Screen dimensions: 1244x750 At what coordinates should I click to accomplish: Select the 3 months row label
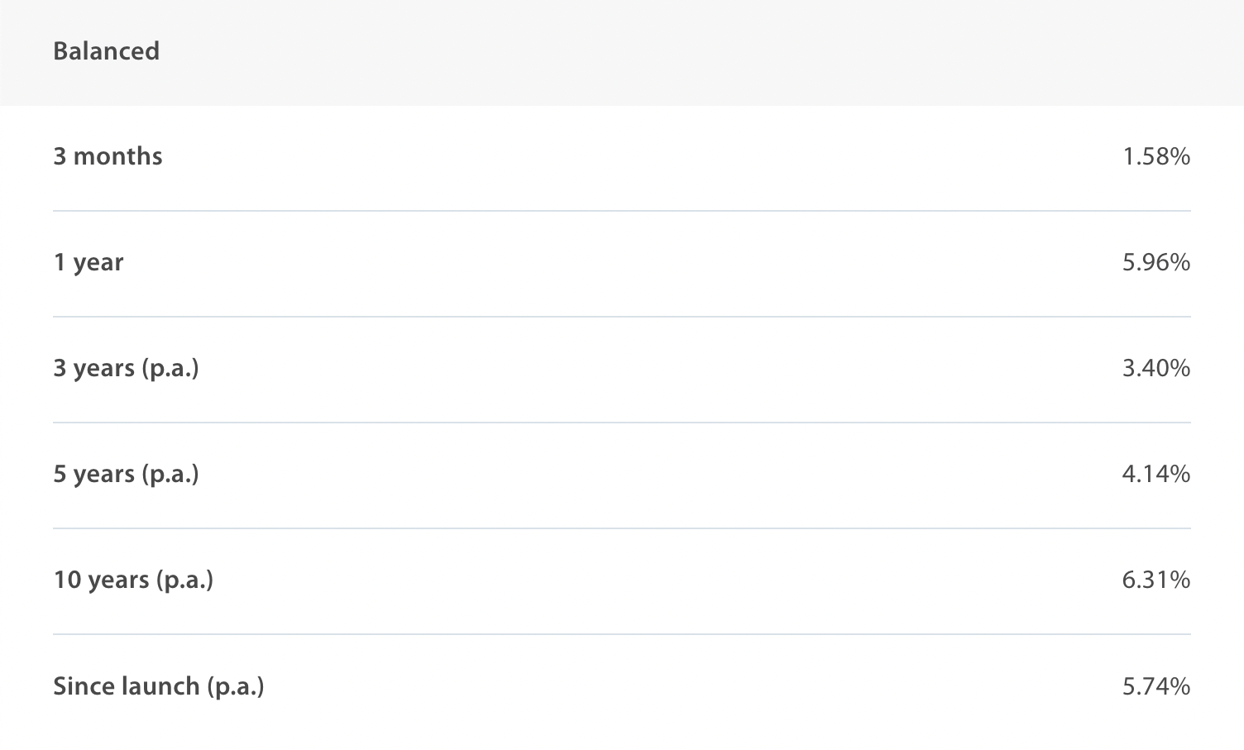(x=108, y=156)
